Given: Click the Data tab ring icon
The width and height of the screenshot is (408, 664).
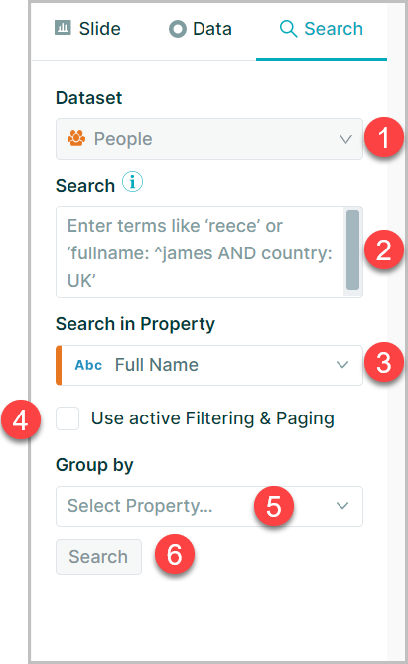Looking at the screenshot, I should (177, 29).
